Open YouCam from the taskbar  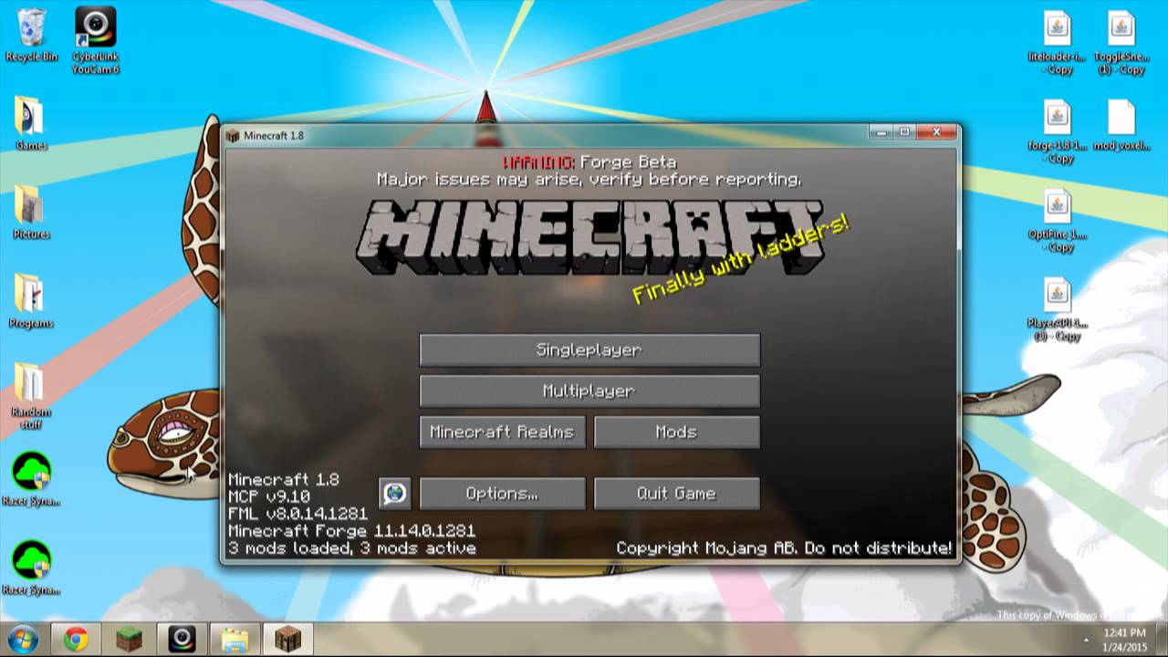[182, 640]
